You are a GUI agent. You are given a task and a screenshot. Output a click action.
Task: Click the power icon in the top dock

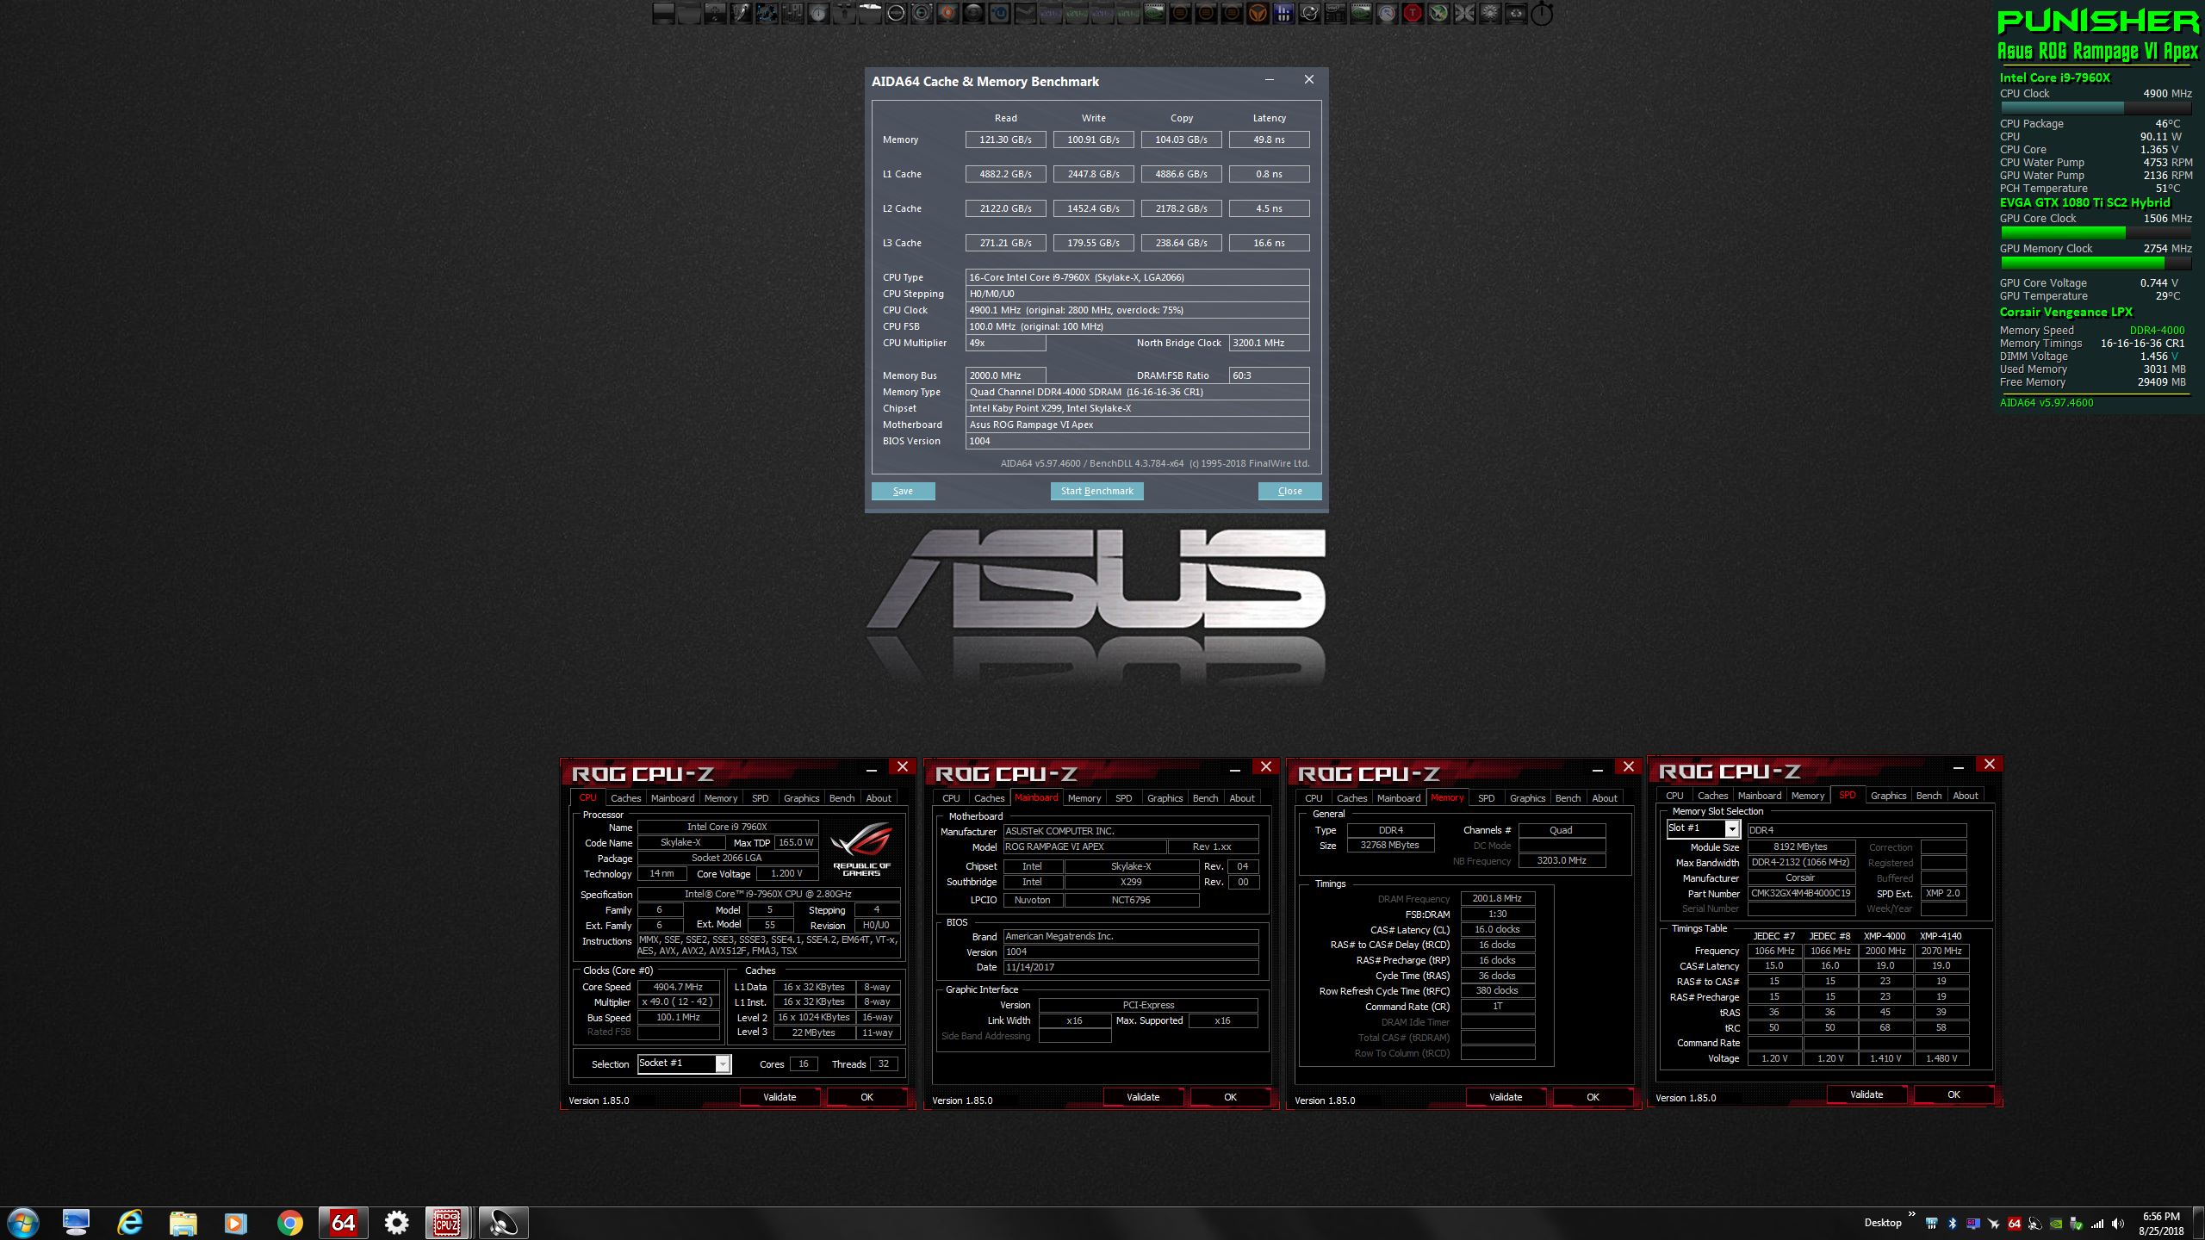pyautogui.click(x=1542, y=13)
